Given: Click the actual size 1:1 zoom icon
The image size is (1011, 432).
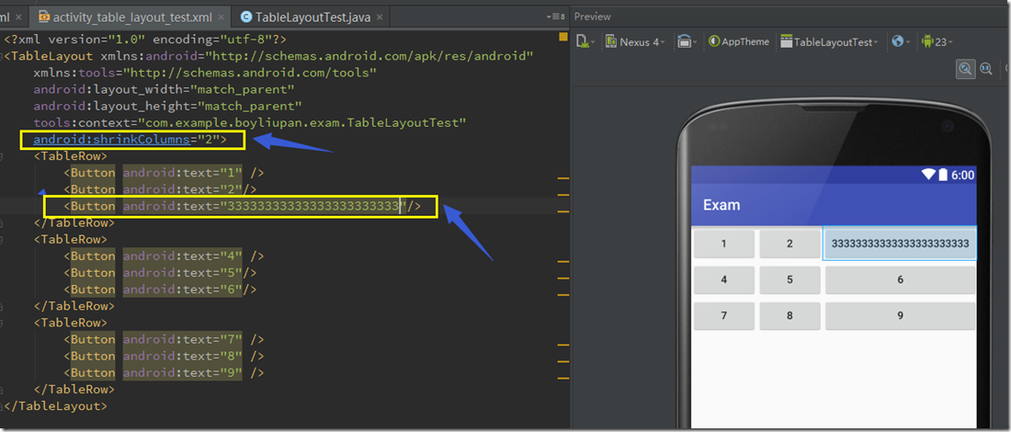Looking at the screenshot, I should 986,68.
